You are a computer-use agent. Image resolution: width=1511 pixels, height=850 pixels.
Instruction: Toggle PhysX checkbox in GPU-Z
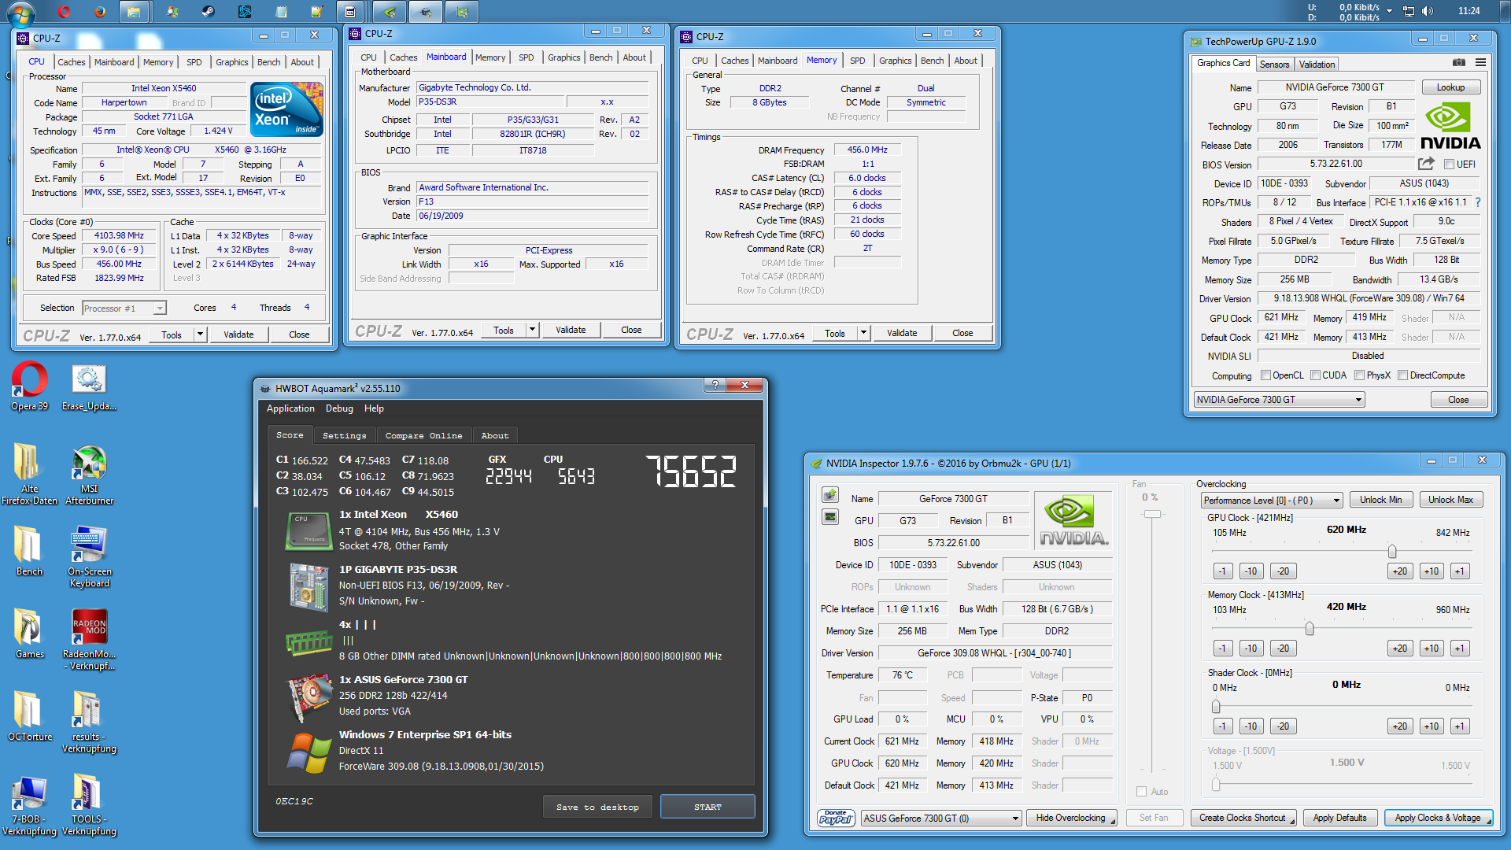point(1359,375)
